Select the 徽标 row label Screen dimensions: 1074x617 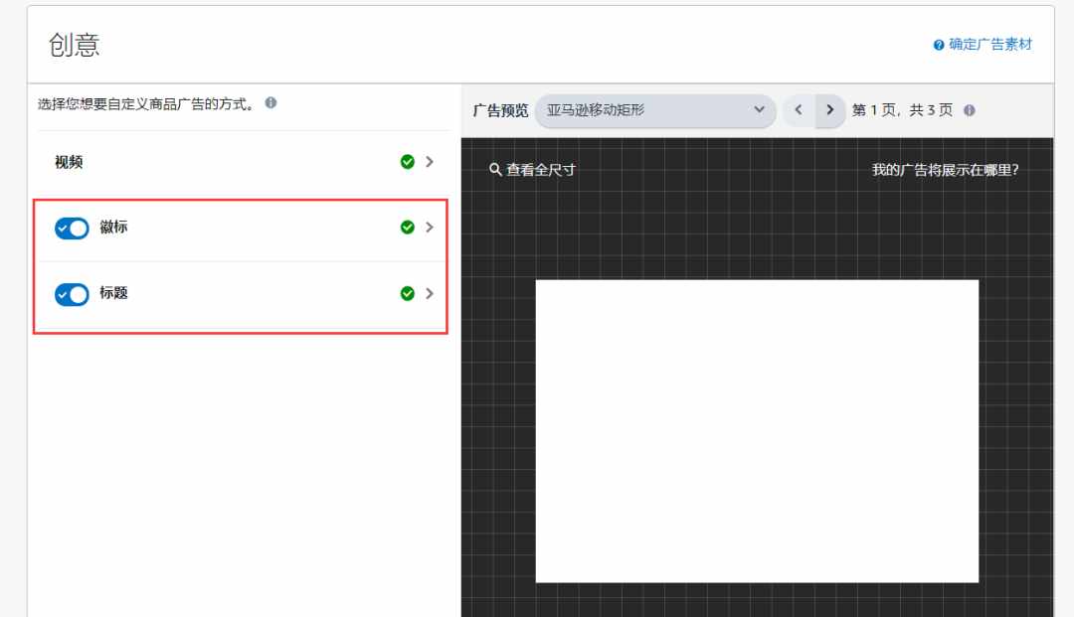click(113, 228)
